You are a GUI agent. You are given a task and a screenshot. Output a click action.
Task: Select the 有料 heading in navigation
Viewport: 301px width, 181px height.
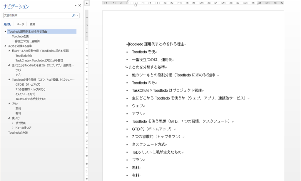(x=18, y=113)
